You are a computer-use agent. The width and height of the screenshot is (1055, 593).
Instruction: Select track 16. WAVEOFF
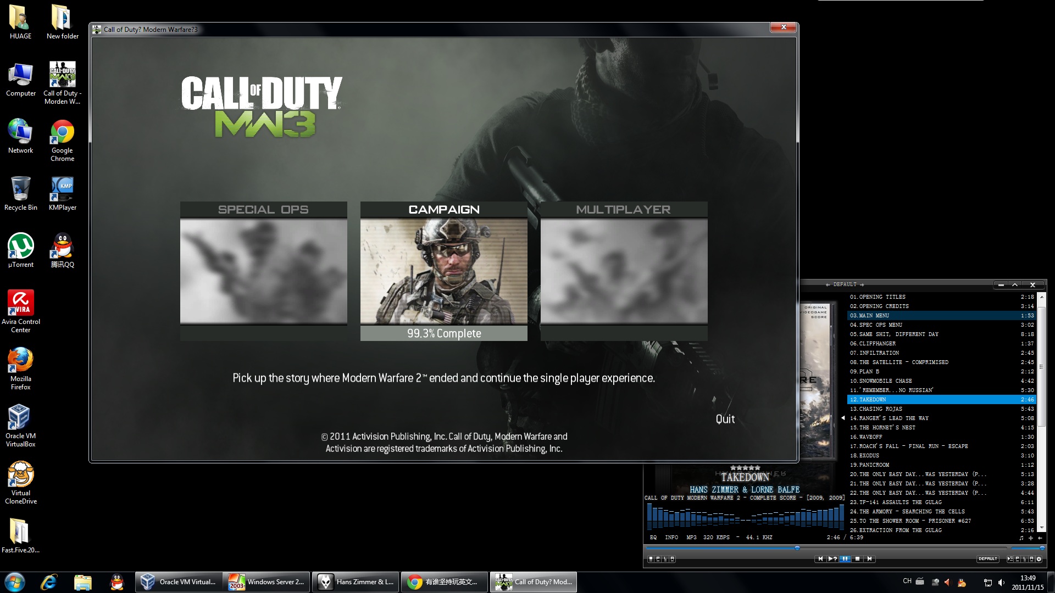pyautogui.click(x=942, y=437)
